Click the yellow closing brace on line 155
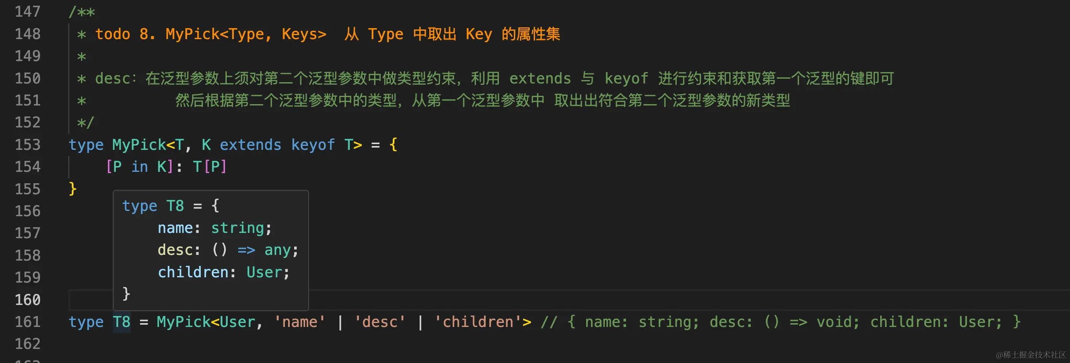 point(73,189)
